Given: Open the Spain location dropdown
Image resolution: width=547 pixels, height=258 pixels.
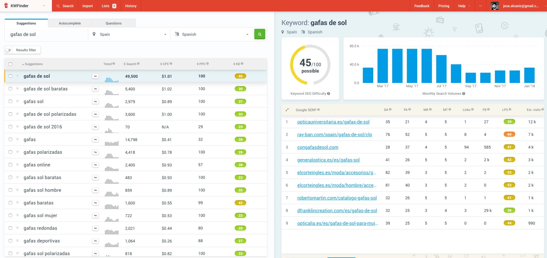Looking at the screenshot, I should point(129,34).
